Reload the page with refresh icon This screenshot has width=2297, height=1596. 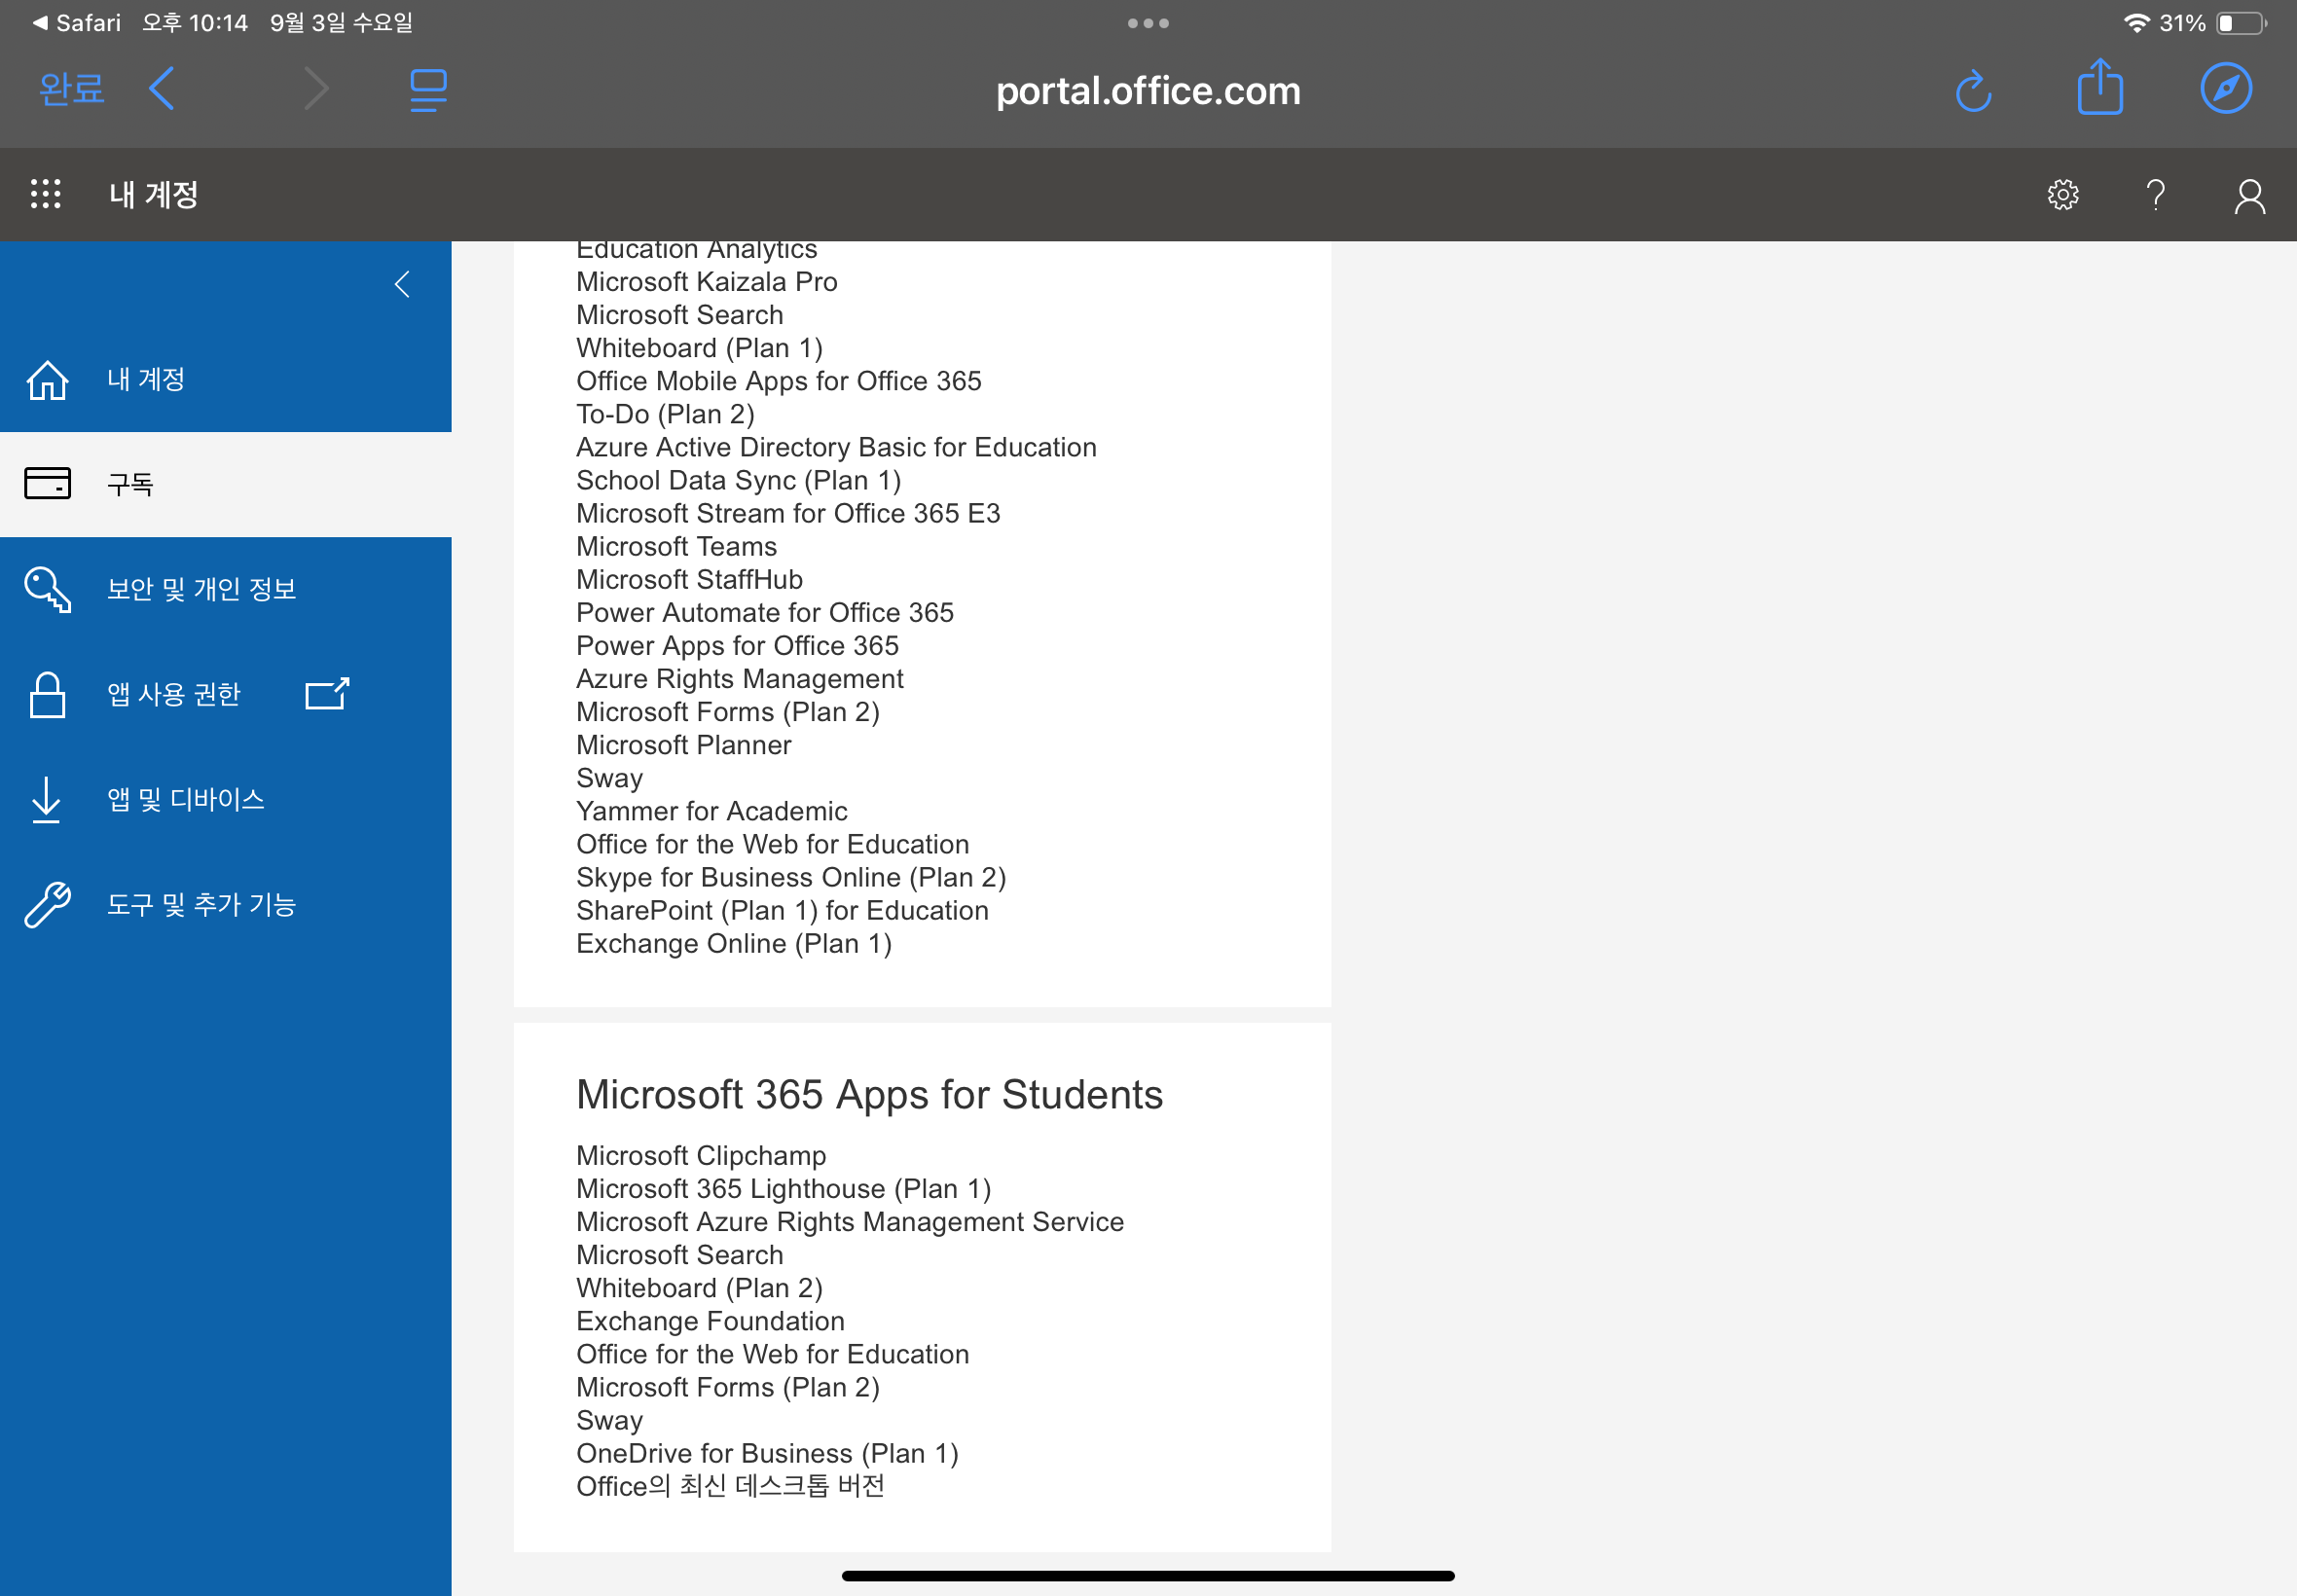pos(1973,91)
